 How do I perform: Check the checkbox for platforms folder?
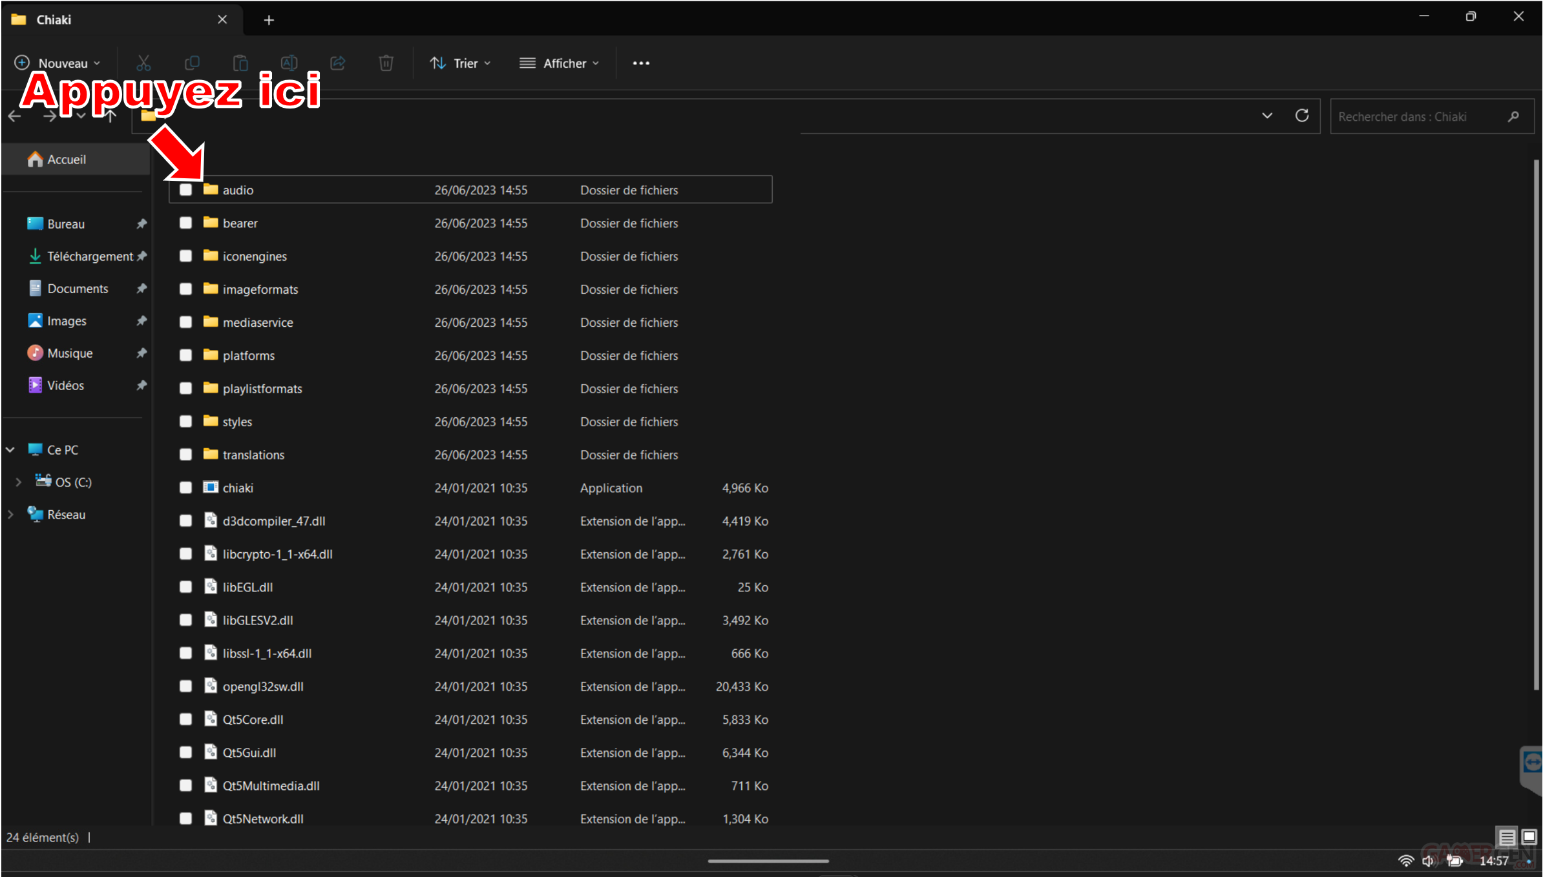tap(185, 355)
